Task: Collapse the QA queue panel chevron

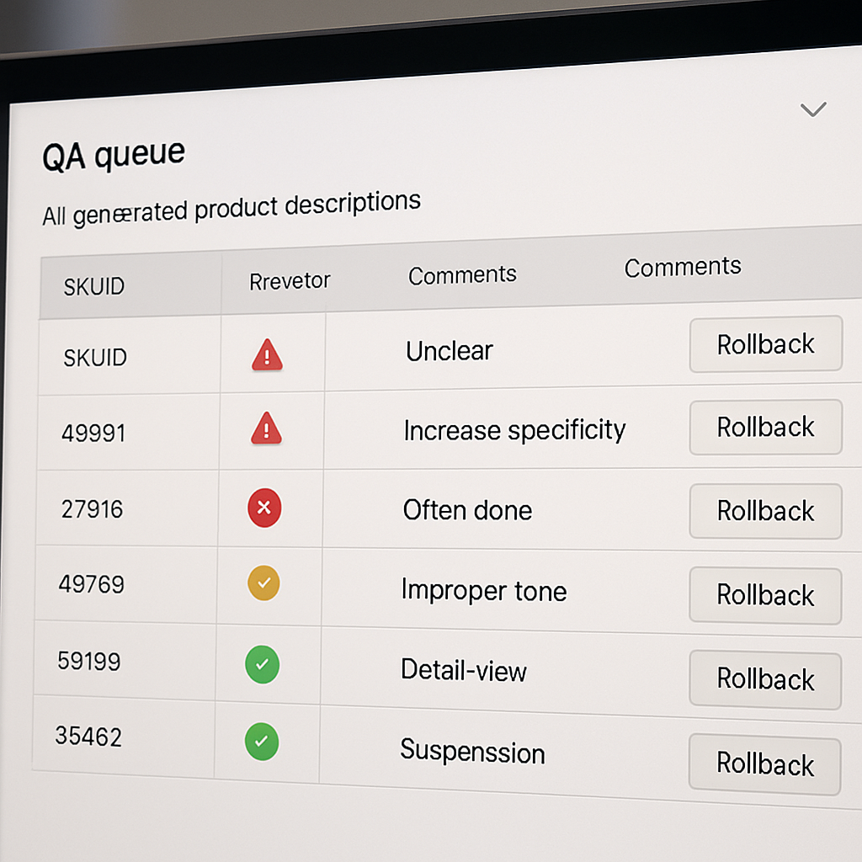Action: click(813, 109)
